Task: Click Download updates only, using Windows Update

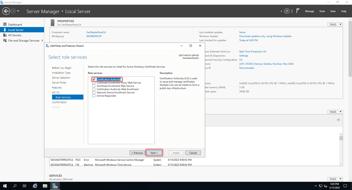Action: (x=265, y=36)
